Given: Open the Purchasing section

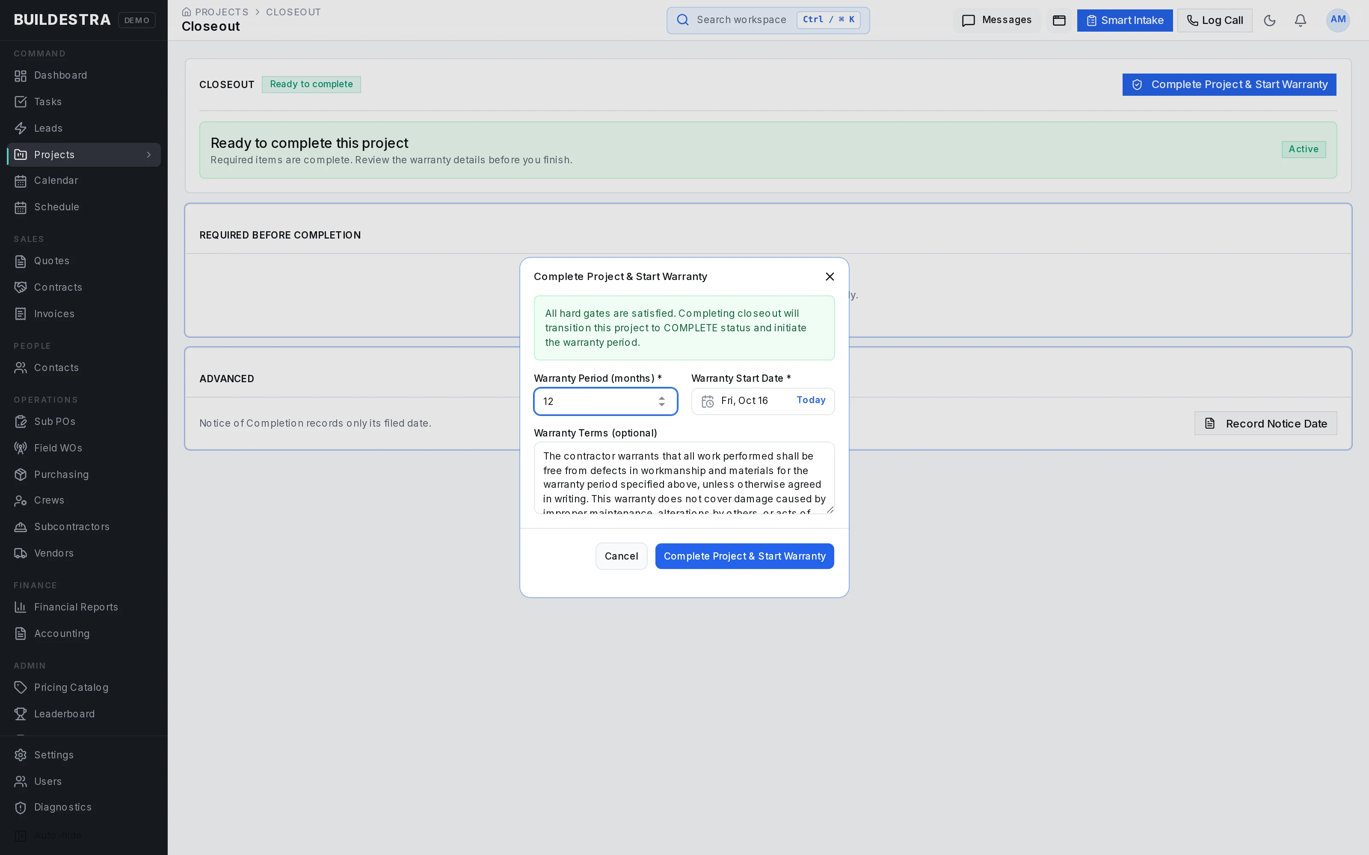Looking at the screenshot, I should [x=84, y=475].
